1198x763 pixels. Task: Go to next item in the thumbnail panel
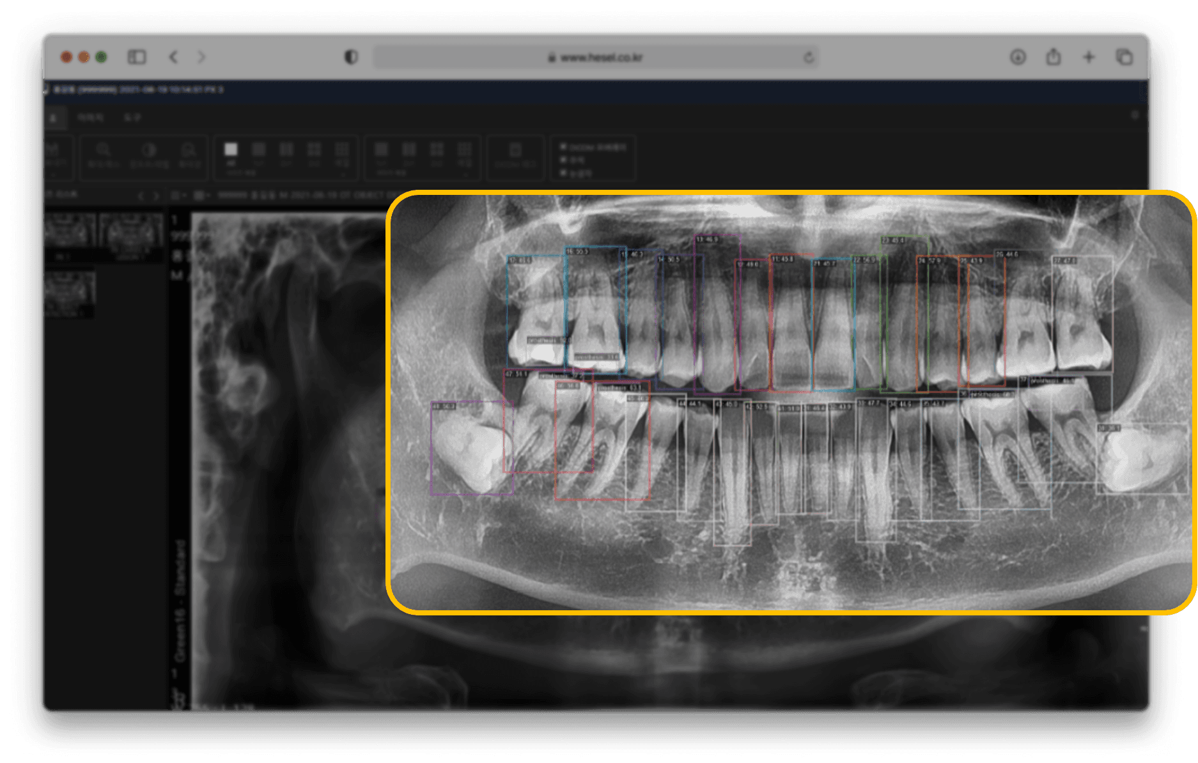coord(155,196)
